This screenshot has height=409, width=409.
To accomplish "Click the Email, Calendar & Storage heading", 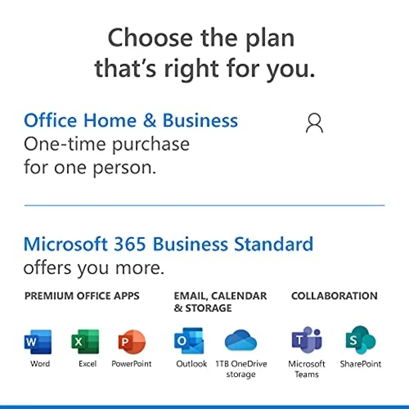I will [x=220, y=302].
